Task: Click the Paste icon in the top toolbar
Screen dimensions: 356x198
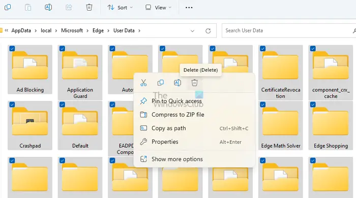Action: point(28,7)
